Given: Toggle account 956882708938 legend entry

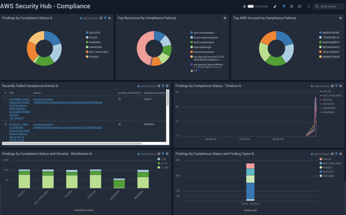Looking at the screenshot, I should (329, 57).
